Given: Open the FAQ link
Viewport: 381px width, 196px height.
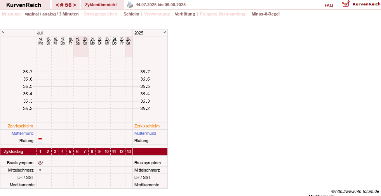Looking at the screenshot, I should pos(329,5).
